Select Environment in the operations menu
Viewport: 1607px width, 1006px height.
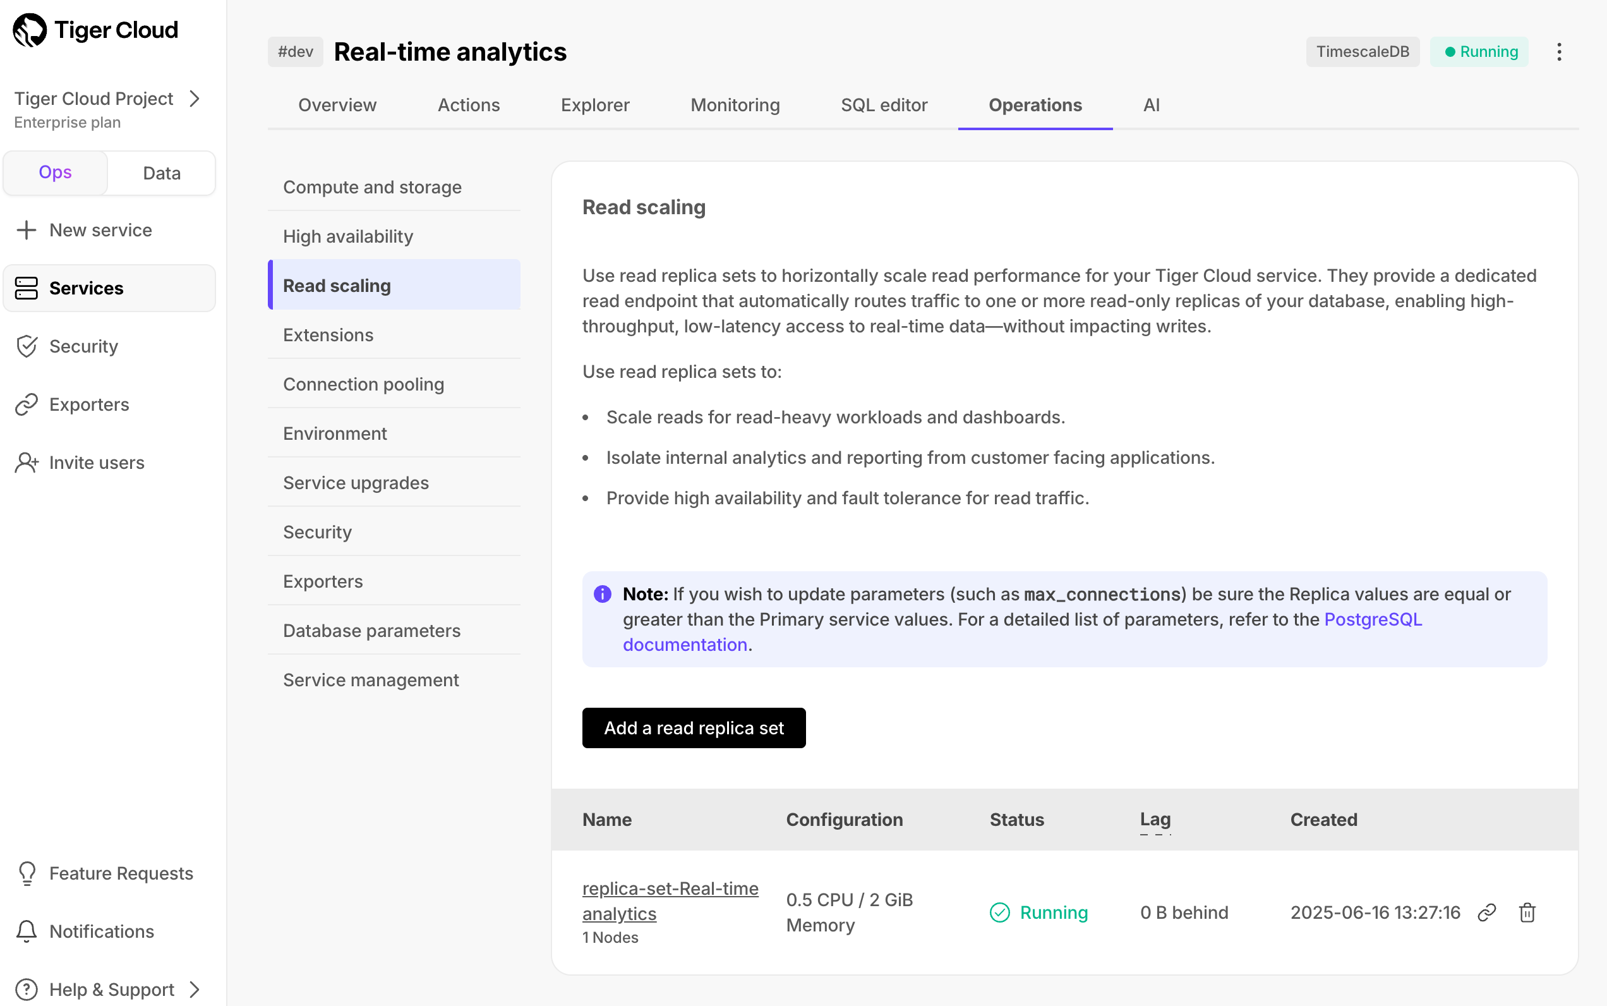[394, 433]
